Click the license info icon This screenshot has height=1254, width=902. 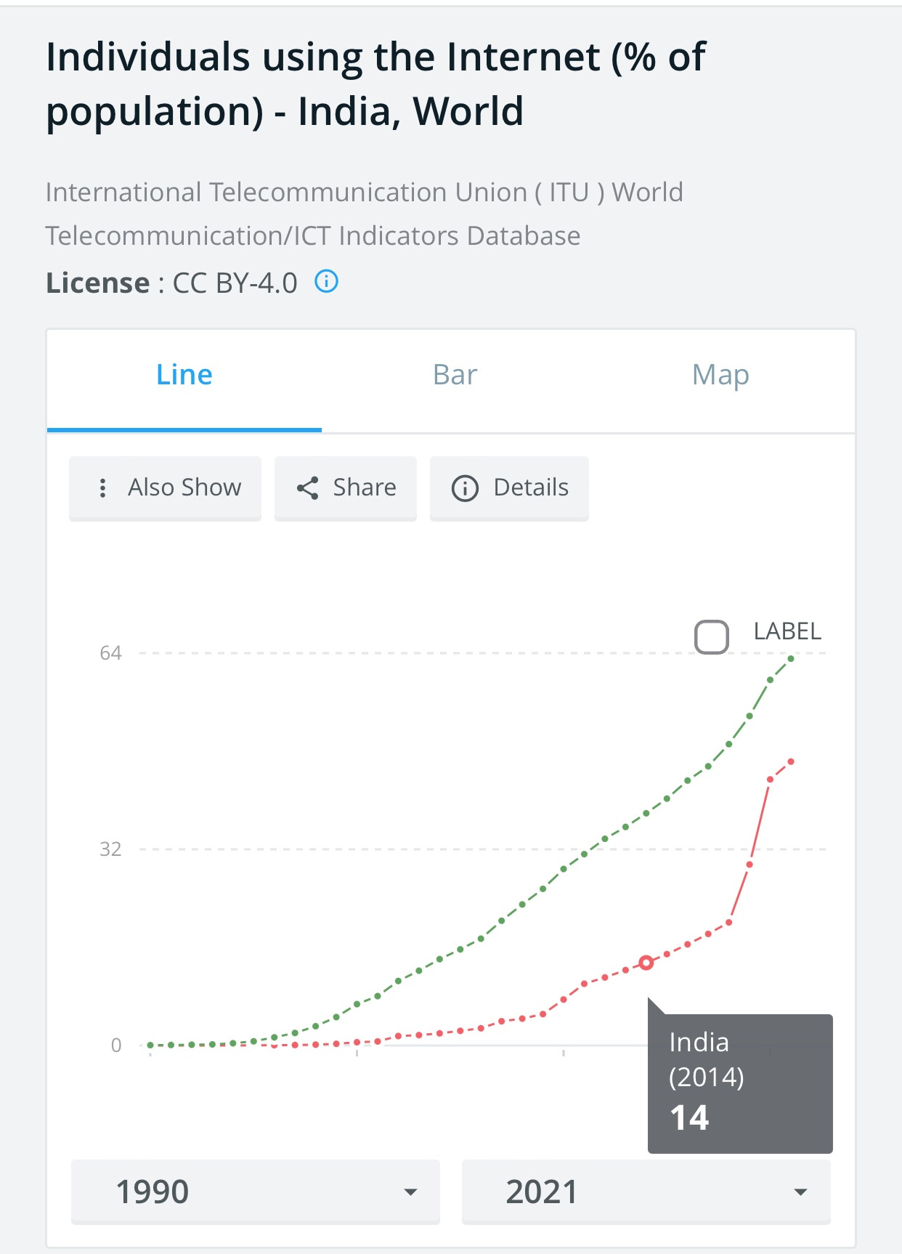[326, 281]
